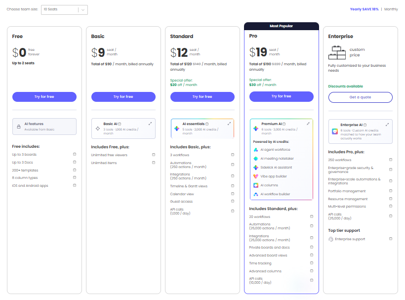Image resolution: width=405 pixels, height=300 pixels.
Task: Click info icon for Up to 3 boards
Action: coord(75,154)
